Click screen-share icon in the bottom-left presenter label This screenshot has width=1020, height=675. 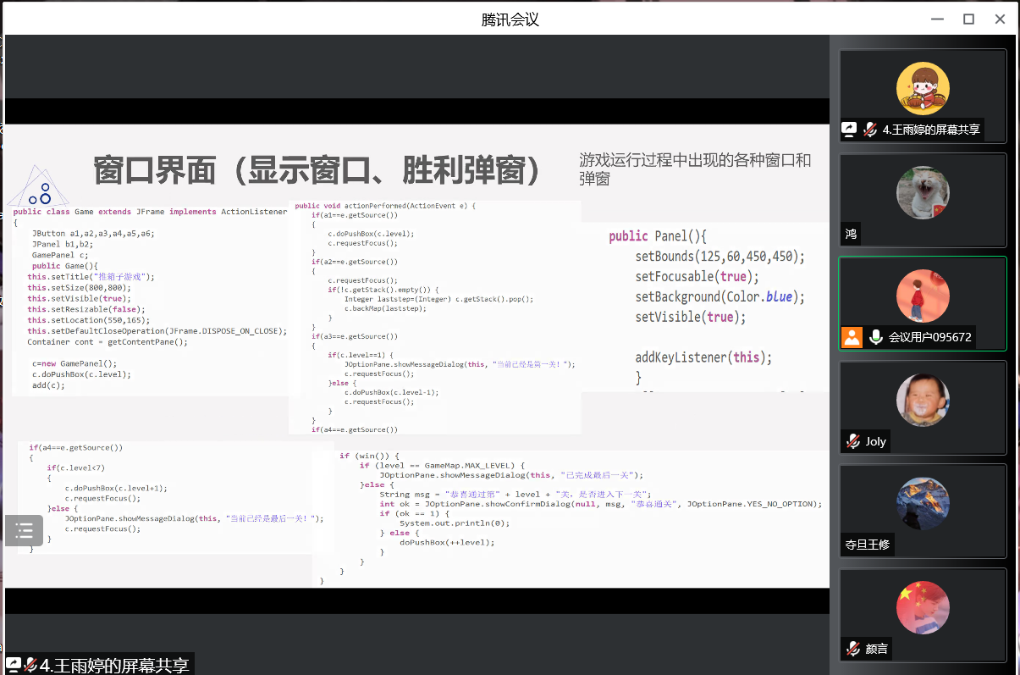click(14, 665)
